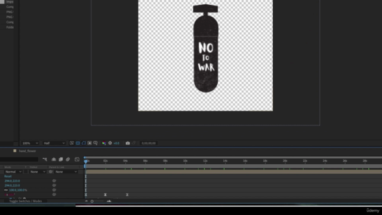Open the Parent & Link None dropdown
The image size is (382, 215).
[x=66, y=171]
